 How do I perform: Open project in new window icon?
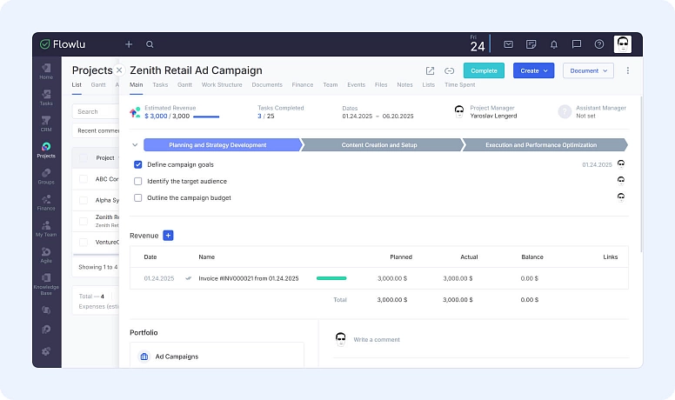430,70
